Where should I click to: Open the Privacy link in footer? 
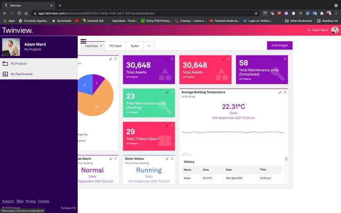coord(30,201)
